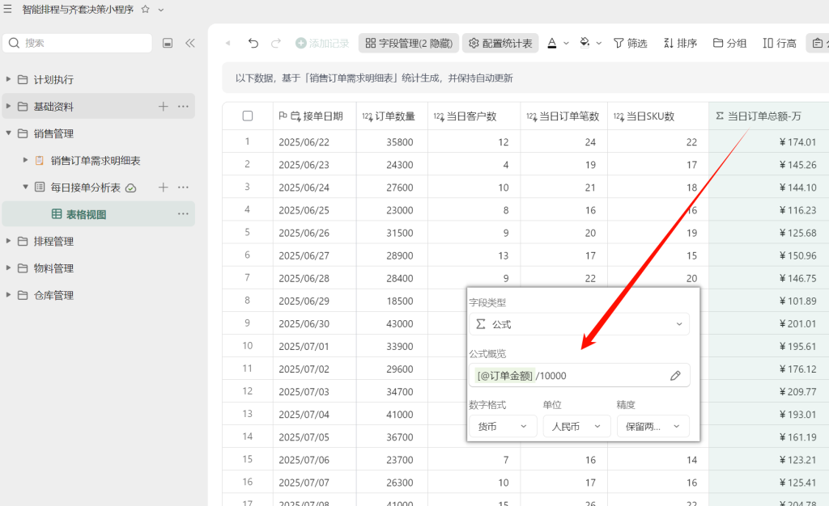Expand the 物料管理 folder

coord(8,268)
